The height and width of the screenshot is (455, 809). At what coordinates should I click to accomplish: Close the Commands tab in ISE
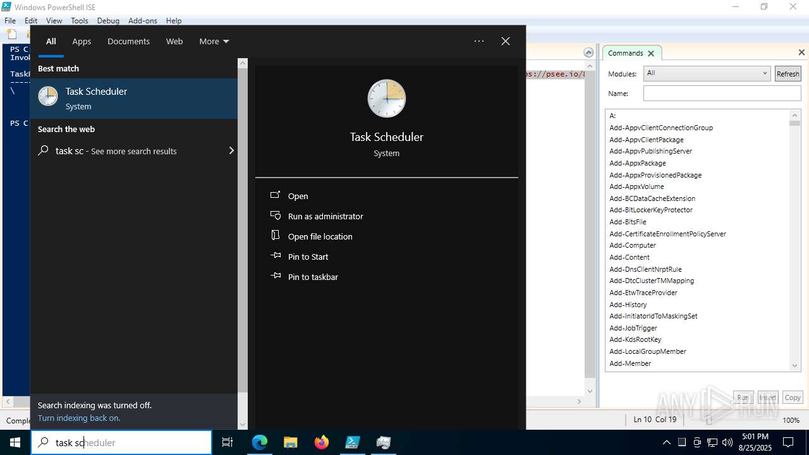[651, 53]
